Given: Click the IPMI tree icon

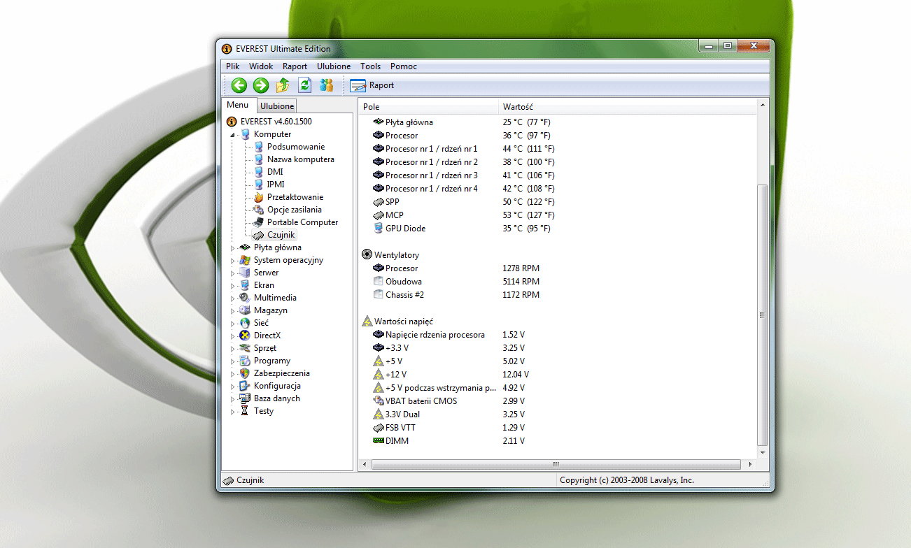Looking at the screenshot, I should click(x=258, y=185).
